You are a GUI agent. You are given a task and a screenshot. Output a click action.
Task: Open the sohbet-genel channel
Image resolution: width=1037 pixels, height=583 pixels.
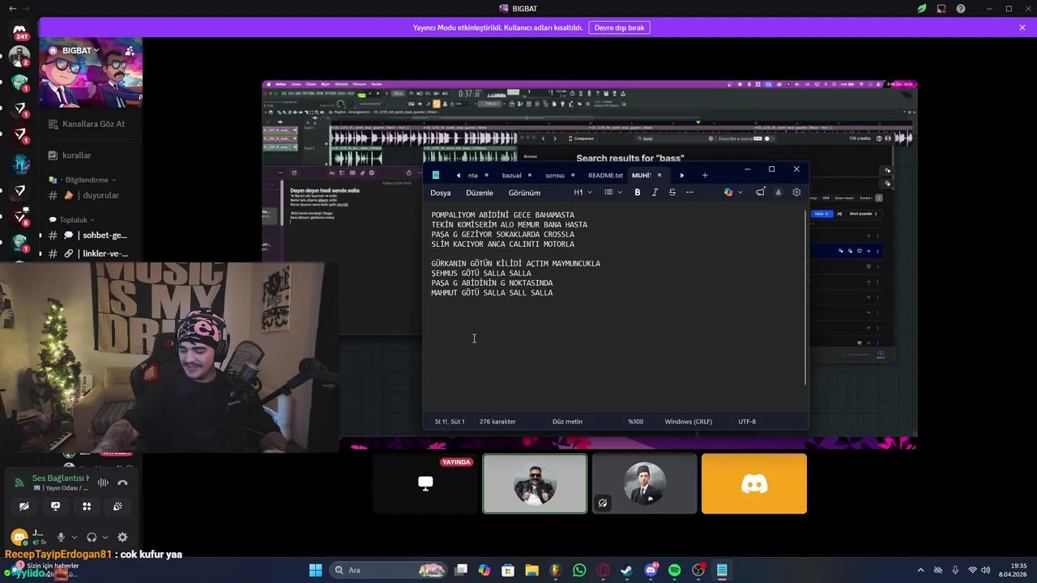92,235
